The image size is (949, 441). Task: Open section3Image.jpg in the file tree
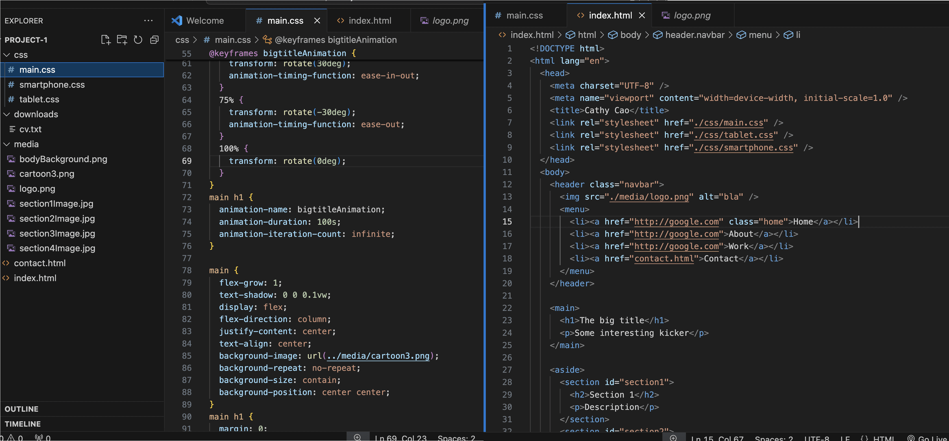tap(82, 233)
